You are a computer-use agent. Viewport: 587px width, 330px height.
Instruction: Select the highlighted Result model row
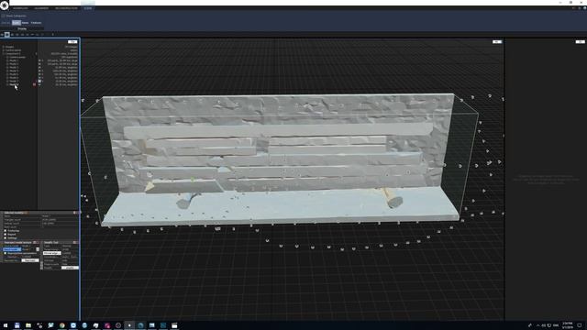tap(12, 249)
